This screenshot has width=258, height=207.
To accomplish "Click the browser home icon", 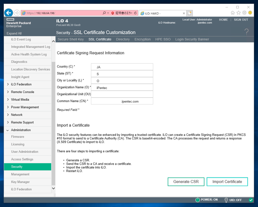I will point(233,13).
